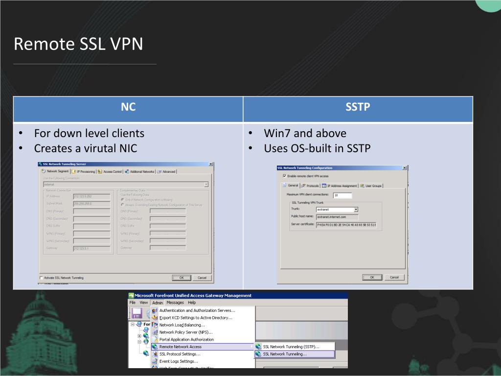The height and width of the screenshot is (376, 501).
Task: Open the Messages menu
Action: tap(175, 303)
